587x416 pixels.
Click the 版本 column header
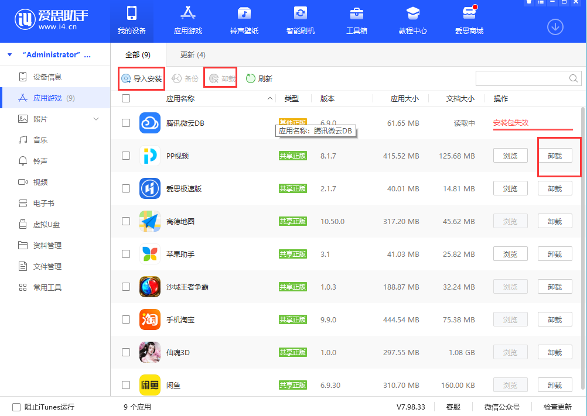[327, 99]
